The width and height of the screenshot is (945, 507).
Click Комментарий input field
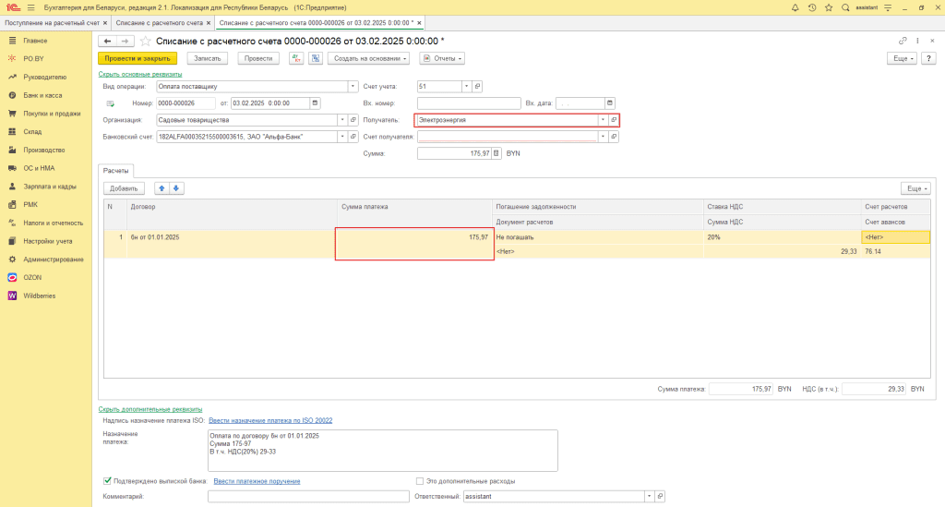(308, 496)
